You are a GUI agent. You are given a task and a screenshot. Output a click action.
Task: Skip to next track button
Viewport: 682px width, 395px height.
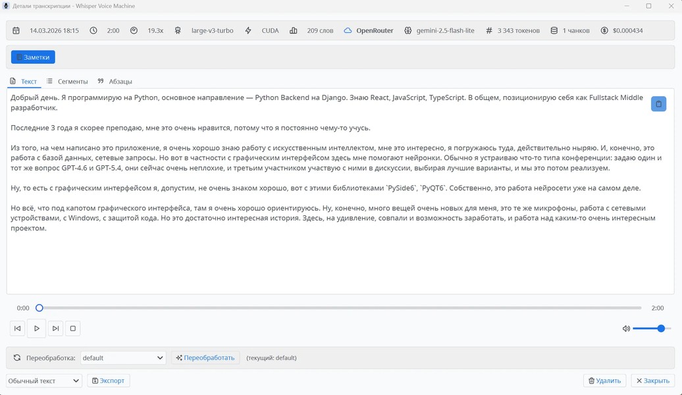pyautogui.click(x=56, y=329)
